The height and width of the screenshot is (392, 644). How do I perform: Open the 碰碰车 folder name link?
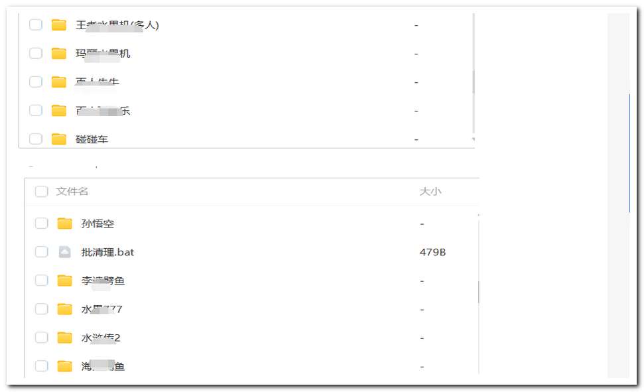[92, 139]
